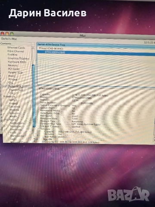Select Parallel SCSI entry
This screenshot has height=207, width=155.
tap(15, 72)
